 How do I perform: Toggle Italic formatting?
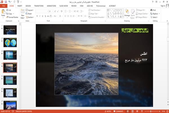pyautogui.click(x=40, y=16)
